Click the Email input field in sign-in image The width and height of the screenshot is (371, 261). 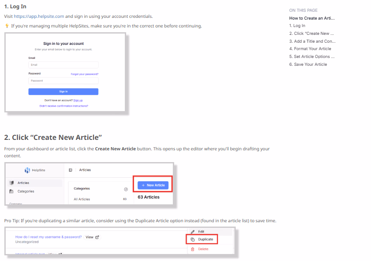[x=63, y=65]
